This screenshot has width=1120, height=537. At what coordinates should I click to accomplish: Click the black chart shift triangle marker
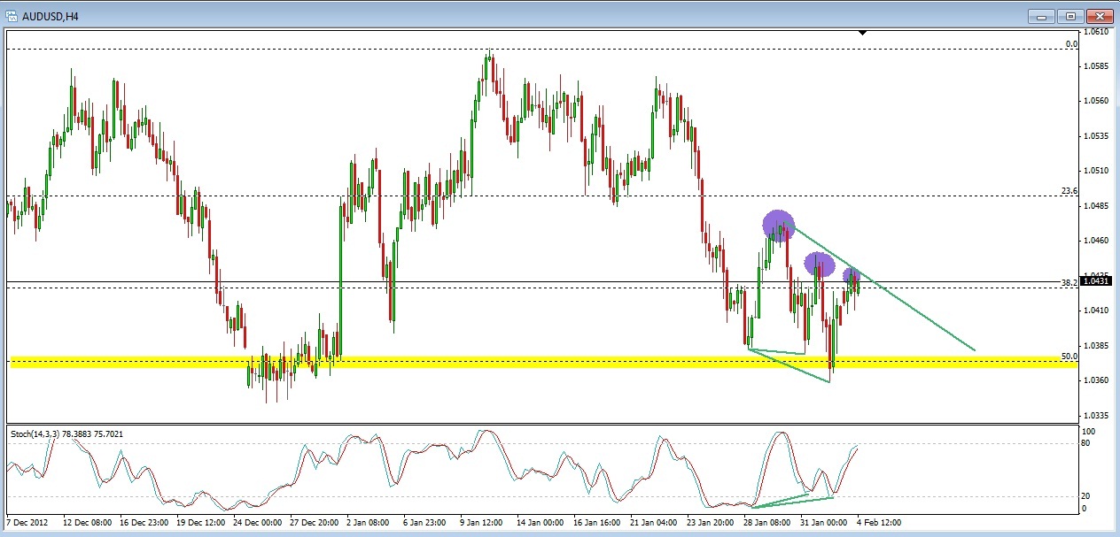(863, 33)
